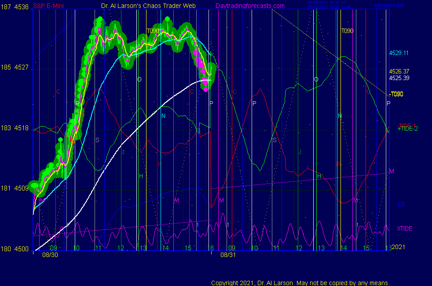Click the white 4525.39 price value

[x=399, y=78]
